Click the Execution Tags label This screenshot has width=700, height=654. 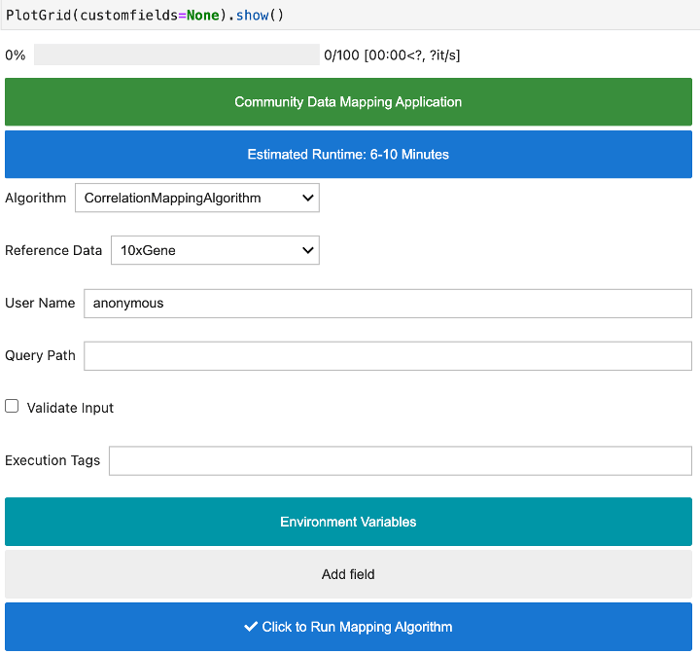[52, 460]
